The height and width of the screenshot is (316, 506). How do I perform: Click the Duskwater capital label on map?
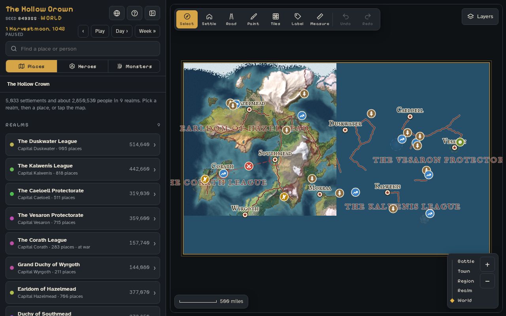(x=345, y=124)
